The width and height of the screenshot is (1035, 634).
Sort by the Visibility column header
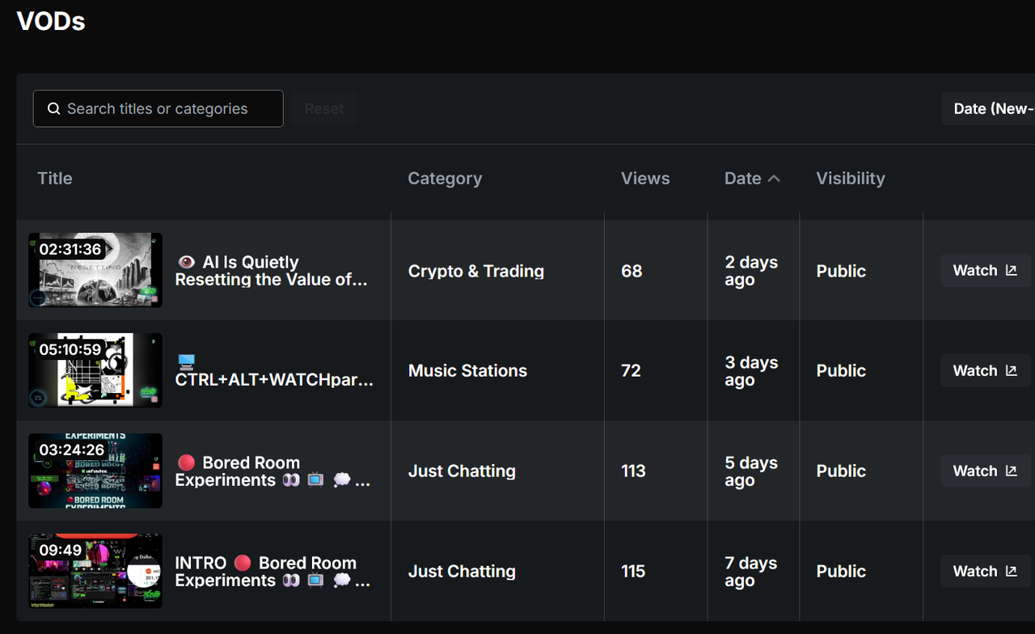click(851, 179)
